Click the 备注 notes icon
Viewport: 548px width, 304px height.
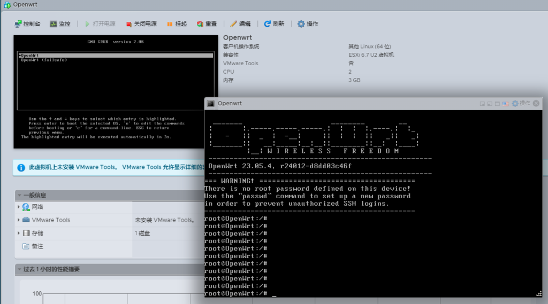click(26, 246)
